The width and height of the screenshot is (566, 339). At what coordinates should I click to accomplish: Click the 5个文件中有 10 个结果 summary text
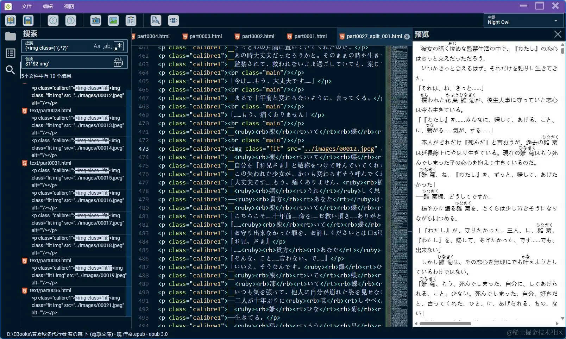[46, 76]
